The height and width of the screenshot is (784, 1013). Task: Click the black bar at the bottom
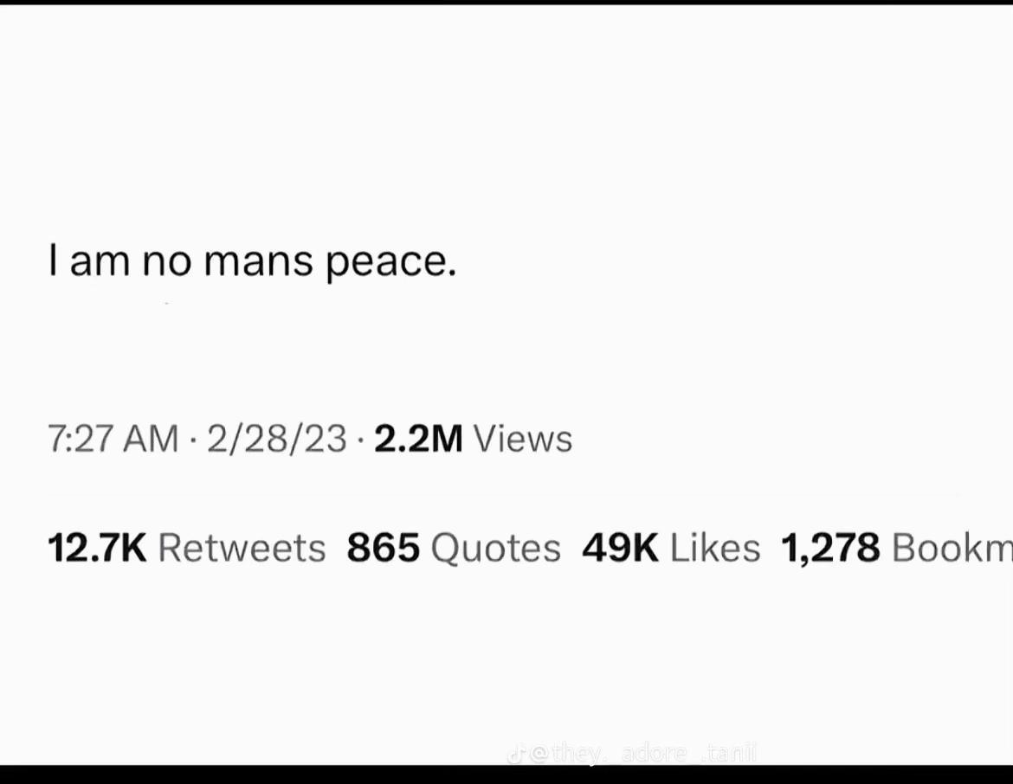tap(506, 774)
